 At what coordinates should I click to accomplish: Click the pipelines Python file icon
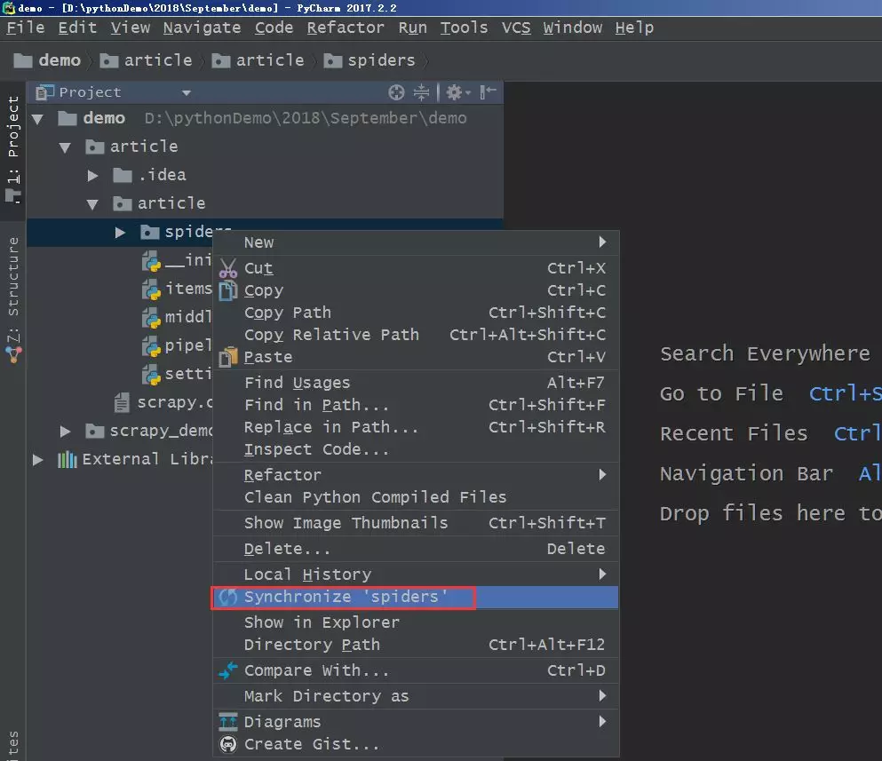[x=151, y=346]
